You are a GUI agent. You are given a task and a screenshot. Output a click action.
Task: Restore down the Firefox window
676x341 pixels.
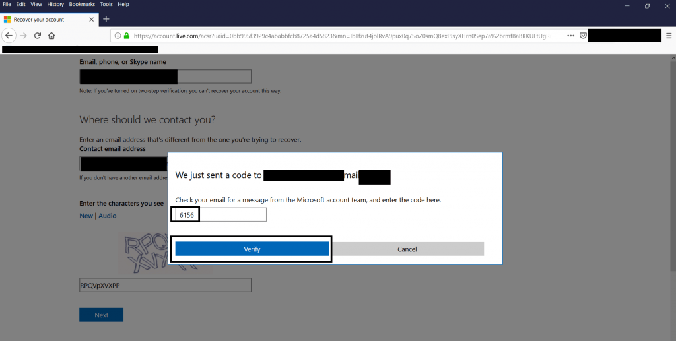pos(647,5)
